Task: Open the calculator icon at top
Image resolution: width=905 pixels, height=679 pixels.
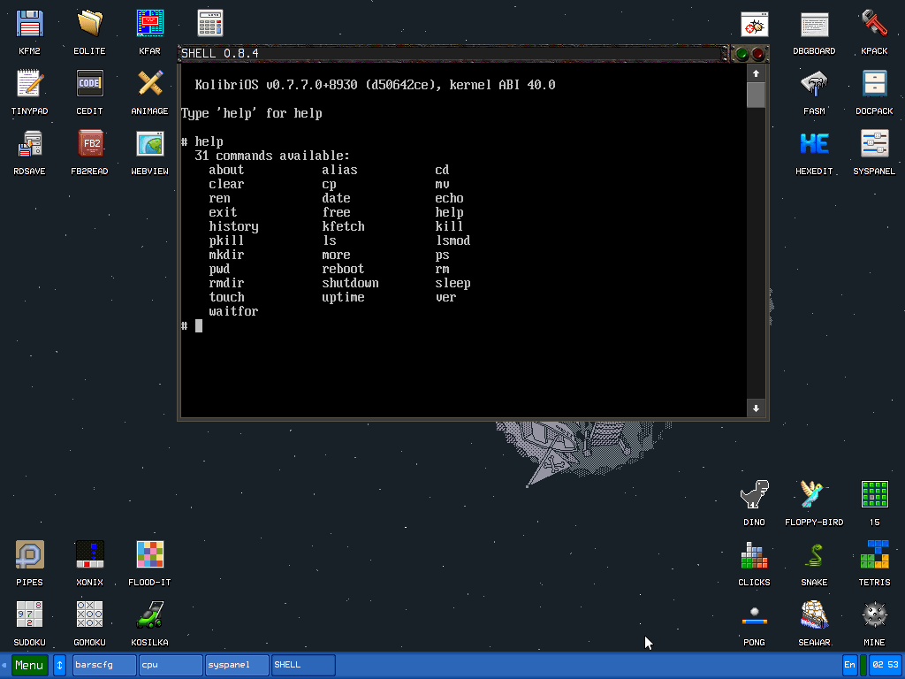Action: tap(209, 20)
